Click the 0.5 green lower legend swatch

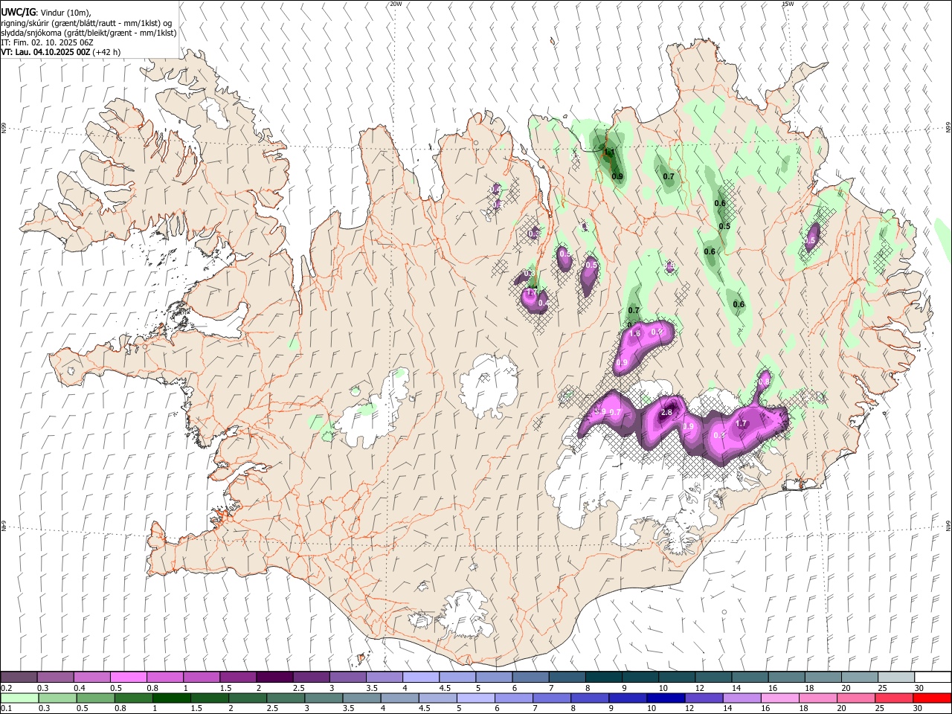[95, 698]
